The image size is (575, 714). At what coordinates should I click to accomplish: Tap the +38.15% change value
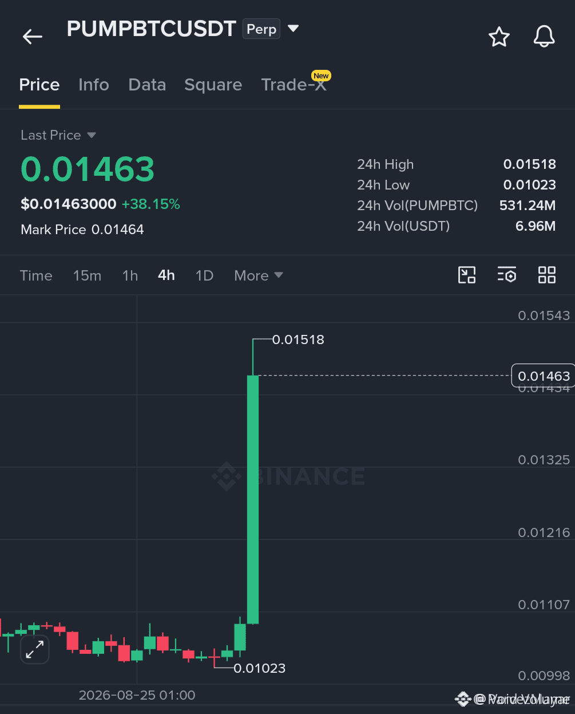[151, 204]
